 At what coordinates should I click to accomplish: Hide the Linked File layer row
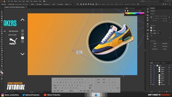click(151, 67)
